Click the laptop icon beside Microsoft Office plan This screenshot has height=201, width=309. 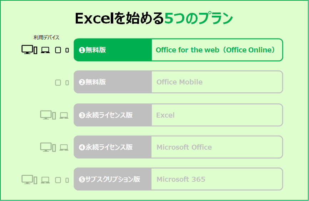(64, 148)
